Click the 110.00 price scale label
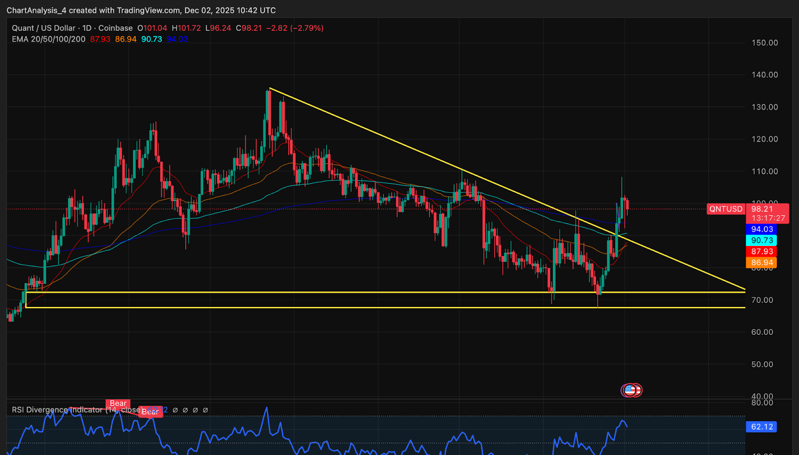 click(x=765, y=172)
